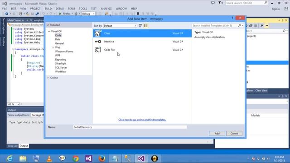Click the template search magnifier icon
Viewport: 290px width, 163px height.
[240, 25]
